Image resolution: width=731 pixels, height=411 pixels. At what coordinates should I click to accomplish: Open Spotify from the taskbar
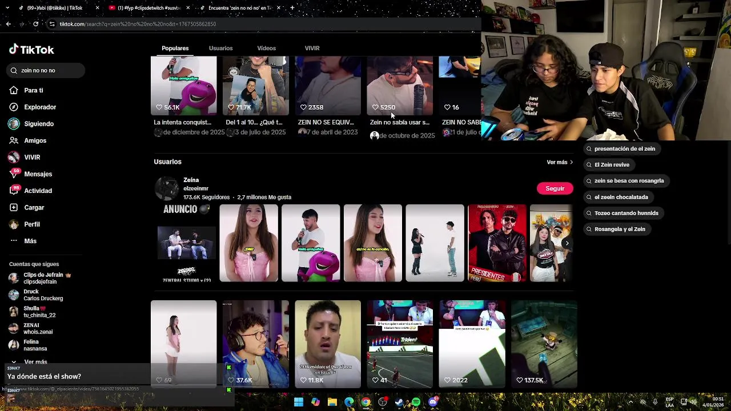(416, 402)
